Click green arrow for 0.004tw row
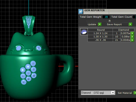Viewport: 136px width, 102px height. pos(132,40)
